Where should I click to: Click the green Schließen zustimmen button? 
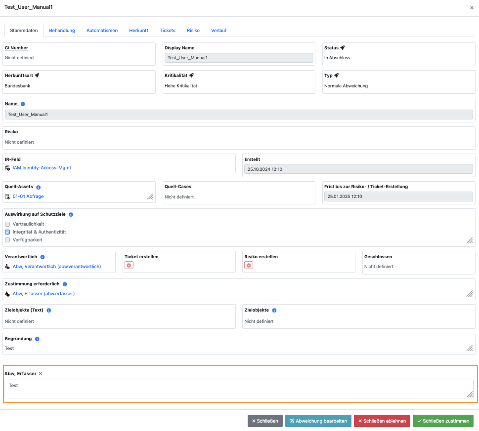coord(443,421)
